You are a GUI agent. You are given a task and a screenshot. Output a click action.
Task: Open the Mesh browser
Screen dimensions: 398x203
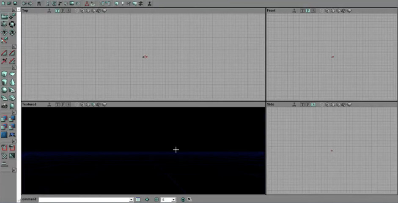(x=77, y=3)
